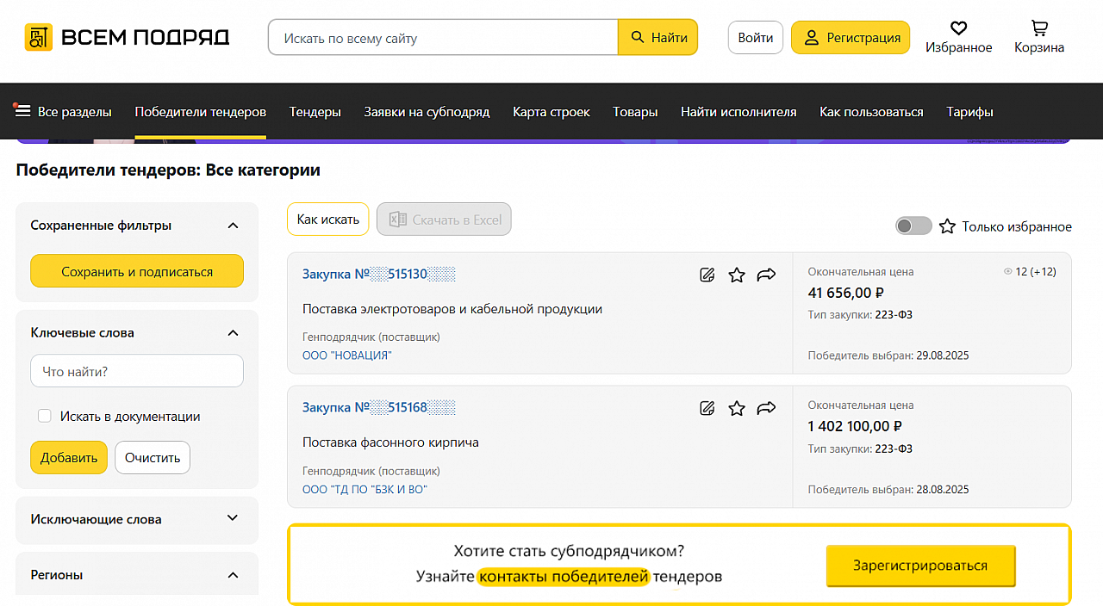Open the ООО "НОВАЦИЯ" company link
This screenshot has height=606, width=1103.
click(346, 356)
